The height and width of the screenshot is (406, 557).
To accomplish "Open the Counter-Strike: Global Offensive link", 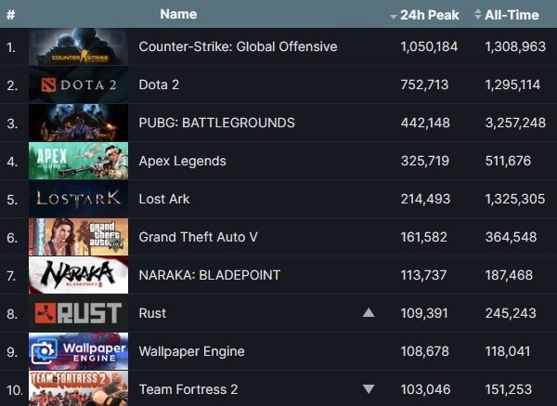I will (238, 46).
